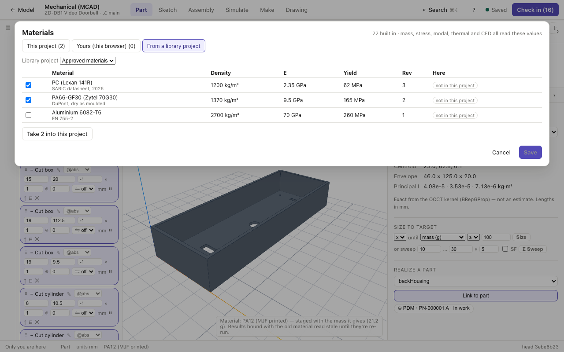
Task: Open the Search box
Action: coord(440,10)
